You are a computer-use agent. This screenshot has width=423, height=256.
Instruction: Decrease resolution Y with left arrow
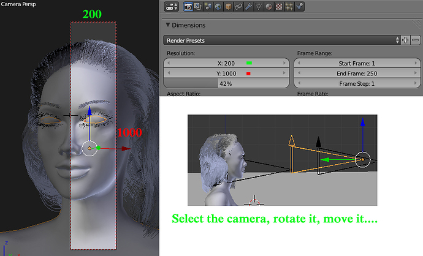tap(169, 73)
